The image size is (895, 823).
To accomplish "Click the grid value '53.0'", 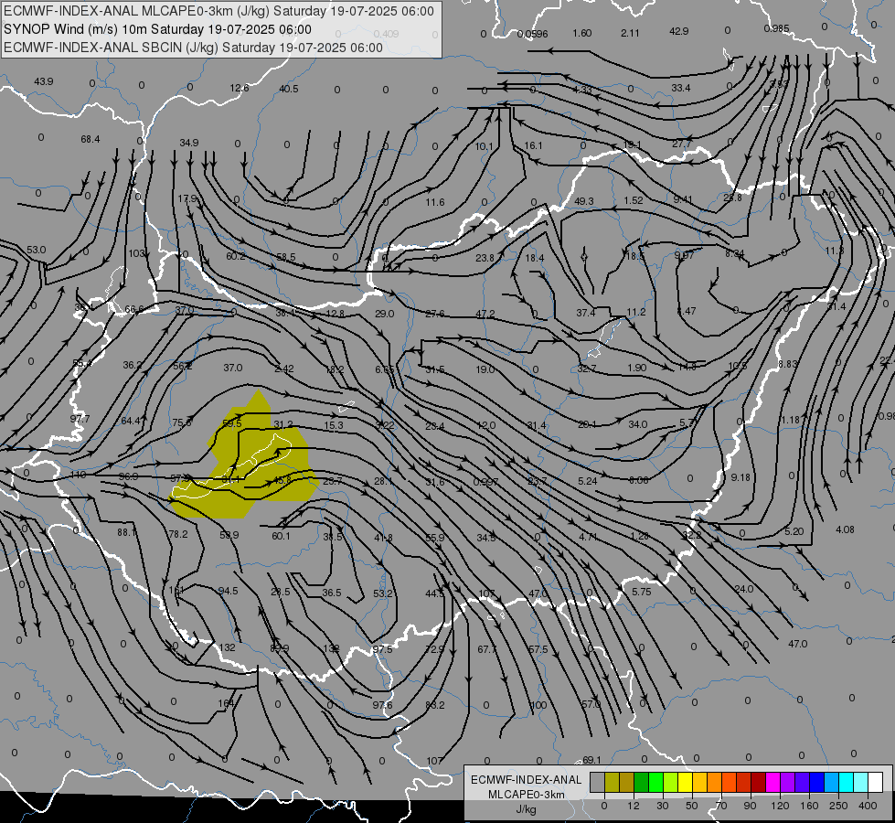I will click(x=36, y=250).
